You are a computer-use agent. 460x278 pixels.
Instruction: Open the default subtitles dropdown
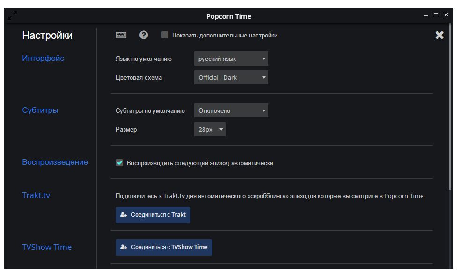point(231,111)
